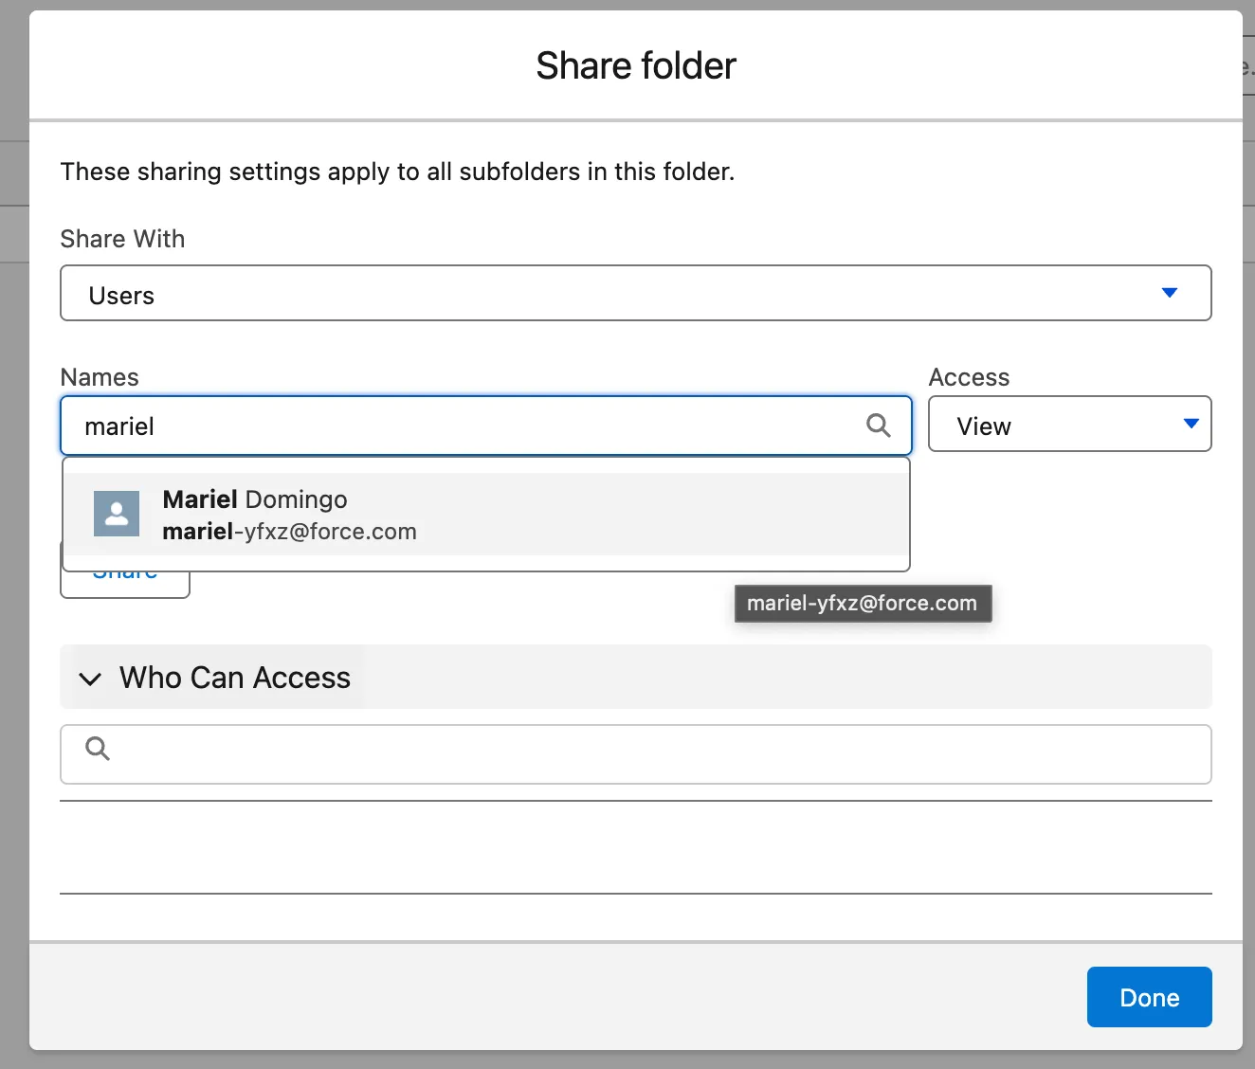This screenshot has height=1069, width=1255.
Task: Open the Access dropdown arrow
Action: [x=1191, y=424]
